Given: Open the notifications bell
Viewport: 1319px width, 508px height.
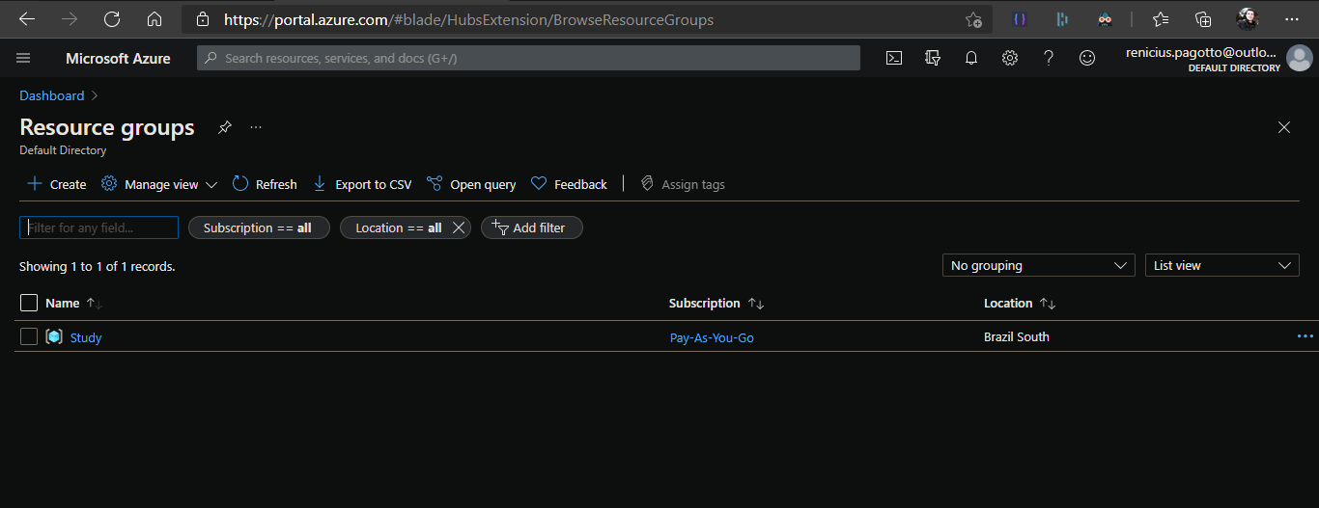Looking at the screenshot, I should tap(971, 58).
